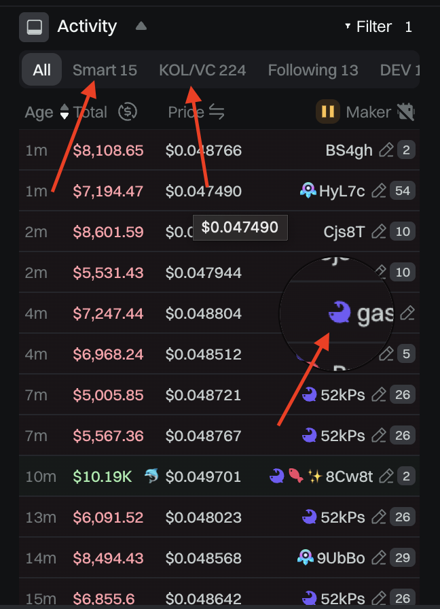Click the whale icon in the $6,855.6 row
This screenshot has height=609, width=440.
click(309, 598)
